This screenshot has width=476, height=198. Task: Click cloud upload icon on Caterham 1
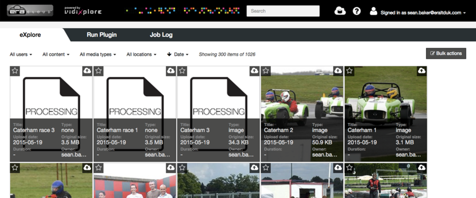(x=421, y=71)
